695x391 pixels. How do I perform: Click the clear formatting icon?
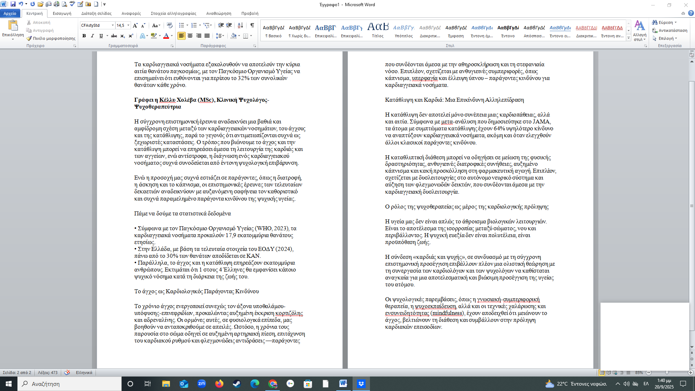tap(169, 25)
